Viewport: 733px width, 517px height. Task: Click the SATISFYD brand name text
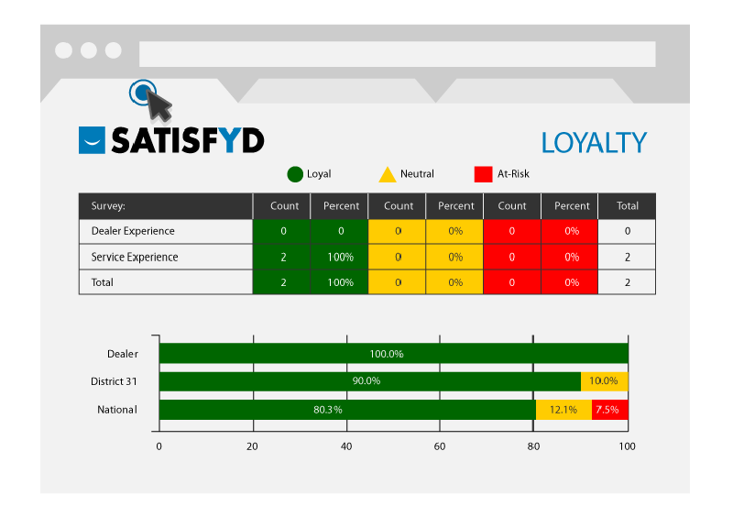point(188,140)
